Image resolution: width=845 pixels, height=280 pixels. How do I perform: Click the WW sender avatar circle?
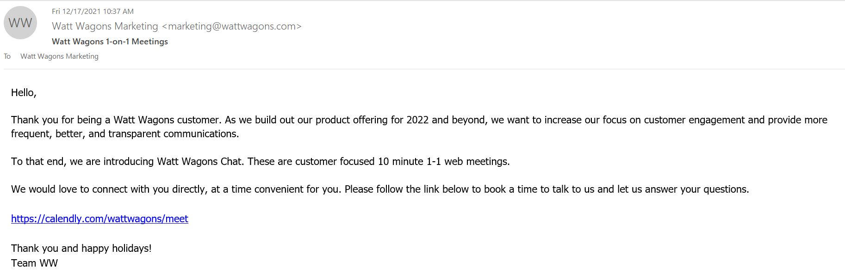click(20, 23)
